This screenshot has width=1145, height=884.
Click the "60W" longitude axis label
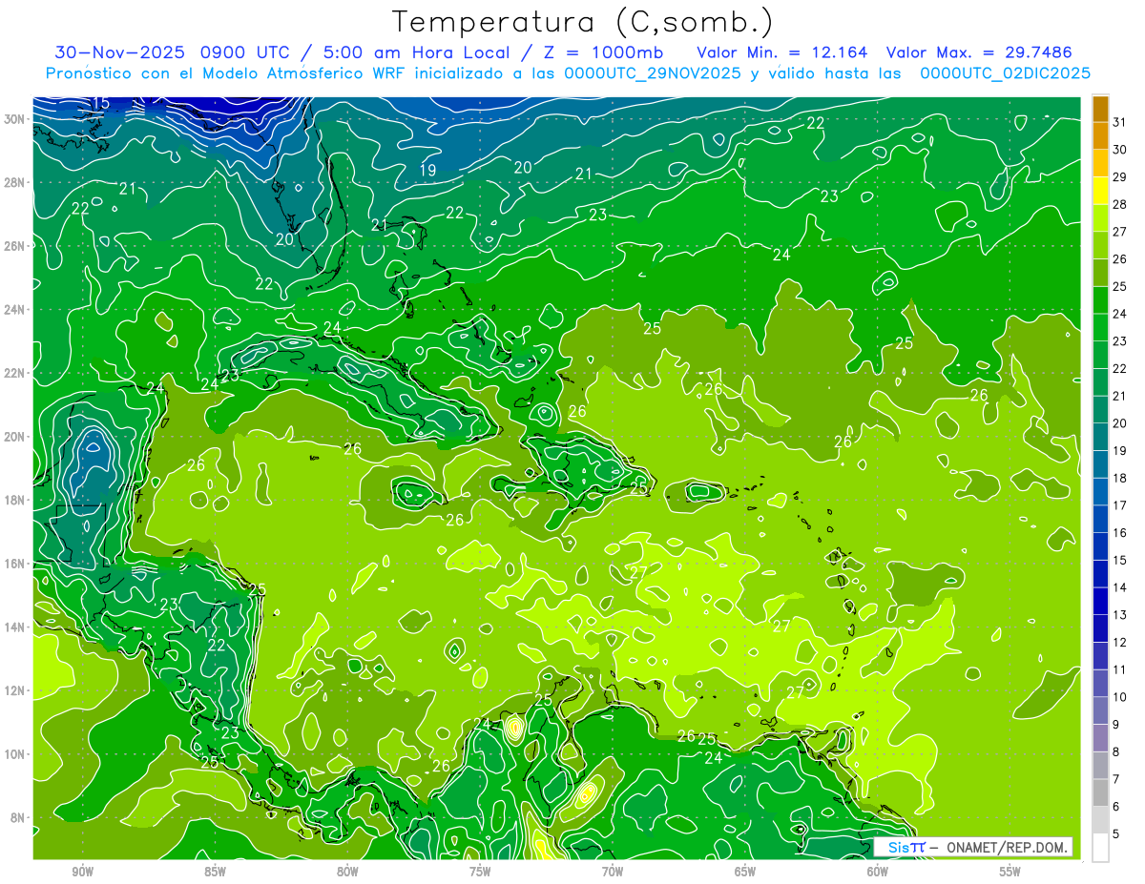878,872
